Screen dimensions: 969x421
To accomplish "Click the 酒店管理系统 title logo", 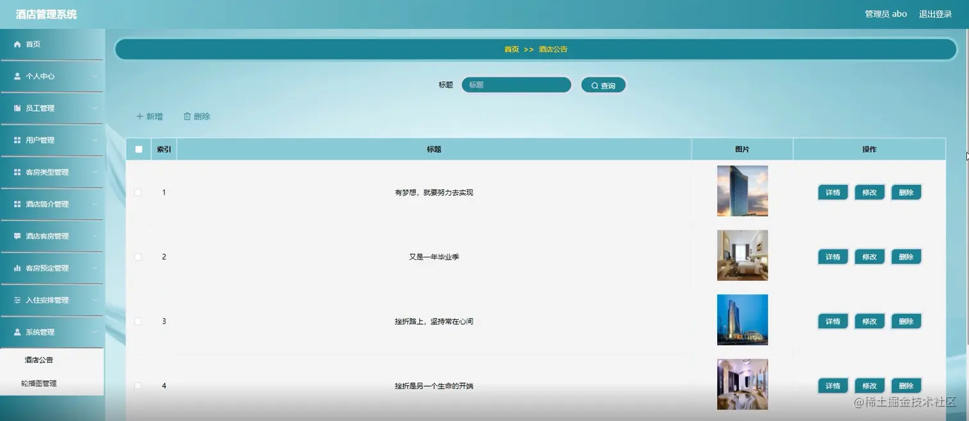I will pos(46,14).
